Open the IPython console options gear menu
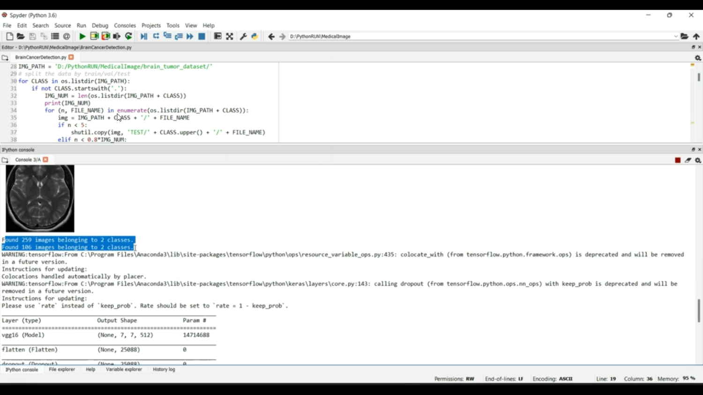Viewport: 703px width, 395px height. click(698, 160)
